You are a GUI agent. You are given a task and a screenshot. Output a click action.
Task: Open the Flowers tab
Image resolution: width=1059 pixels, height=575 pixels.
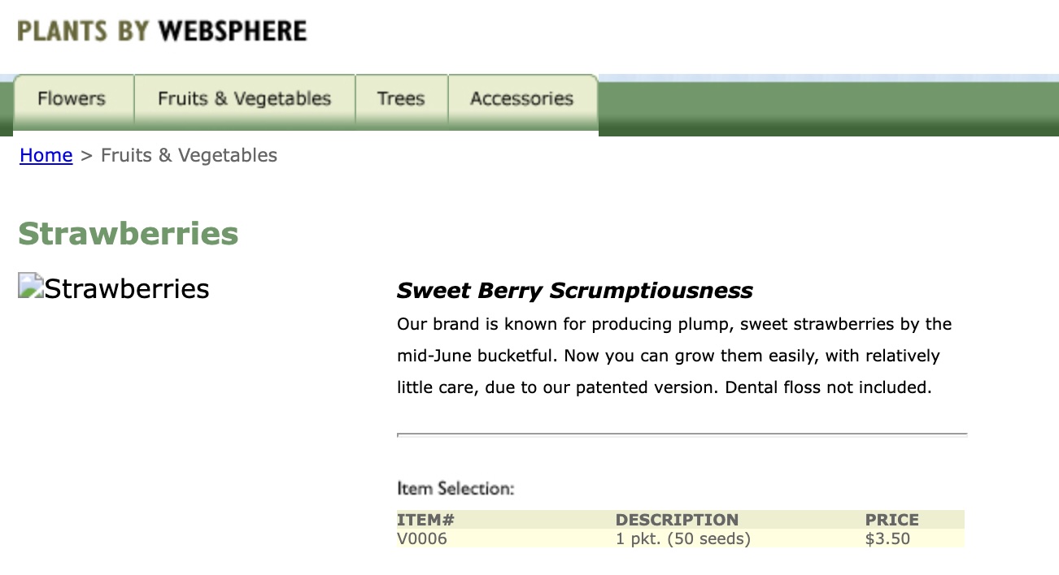click(72, 99)
